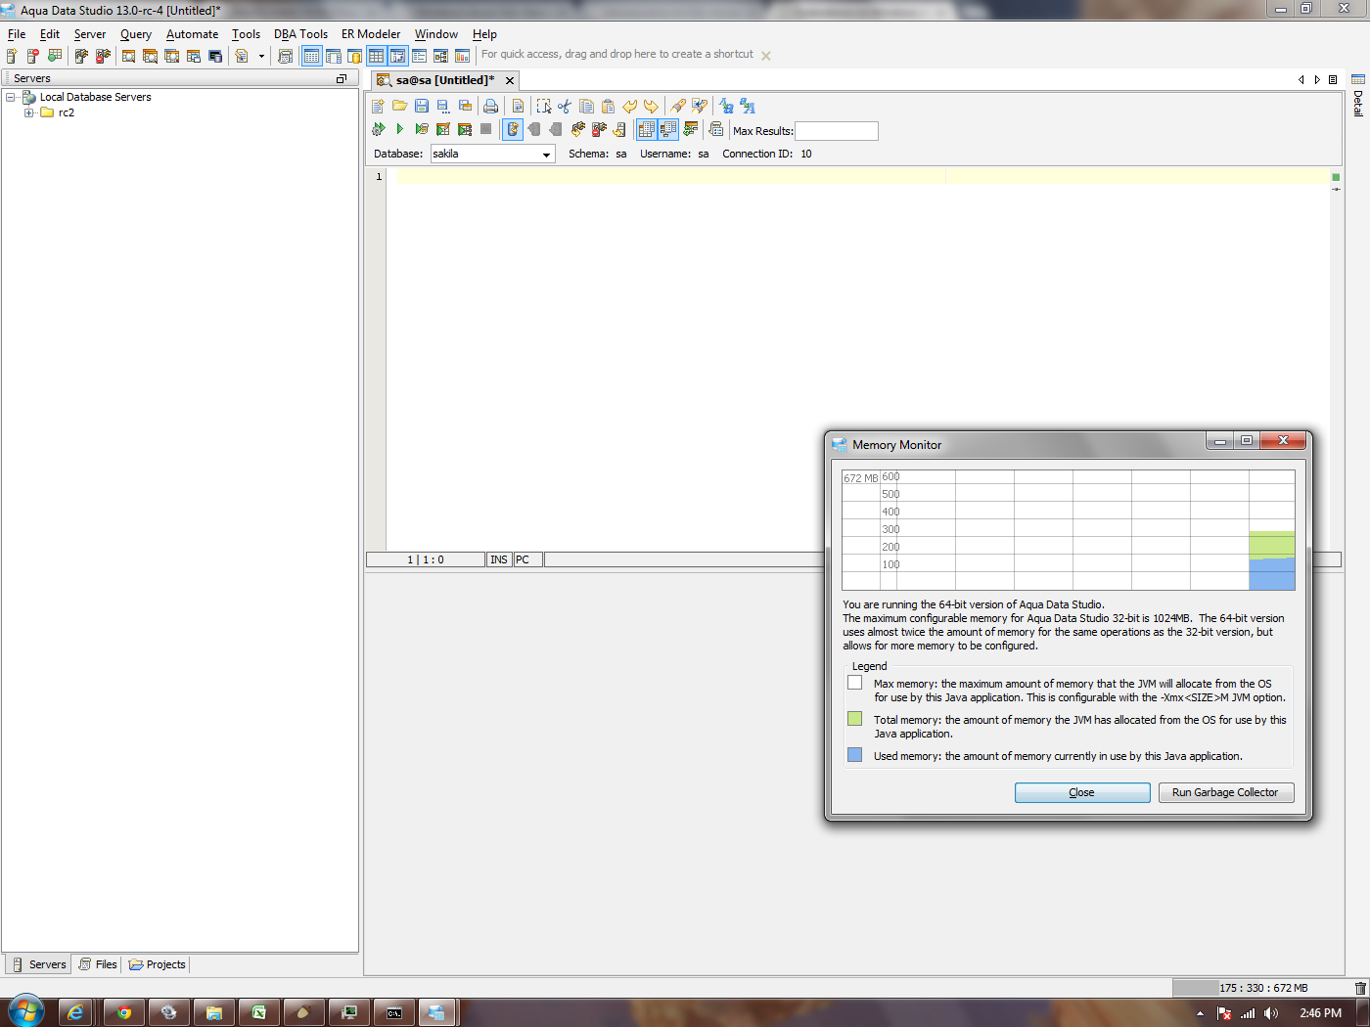Open the ER Modeler menu
The height and width of the screenshot is (1027, 1370).
371,34
